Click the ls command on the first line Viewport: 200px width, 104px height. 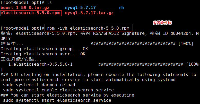point(49,2)
